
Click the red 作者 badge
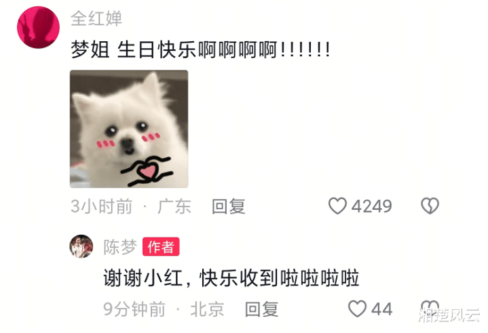click(161, 247)
